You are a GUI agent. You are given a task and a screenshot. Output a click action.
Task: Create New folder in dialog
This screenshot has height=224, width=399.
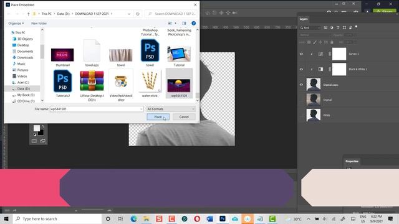tap(39, 24)
